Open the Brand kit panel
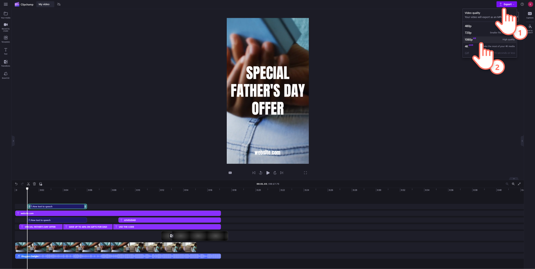535x269 pixels. [6, 75]
